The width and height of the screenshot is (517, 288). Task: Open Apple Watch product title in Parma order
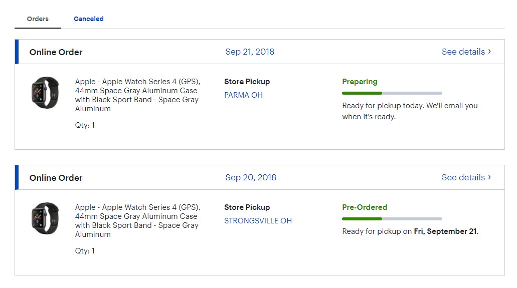pyautogui.click(x=137, y=95)
